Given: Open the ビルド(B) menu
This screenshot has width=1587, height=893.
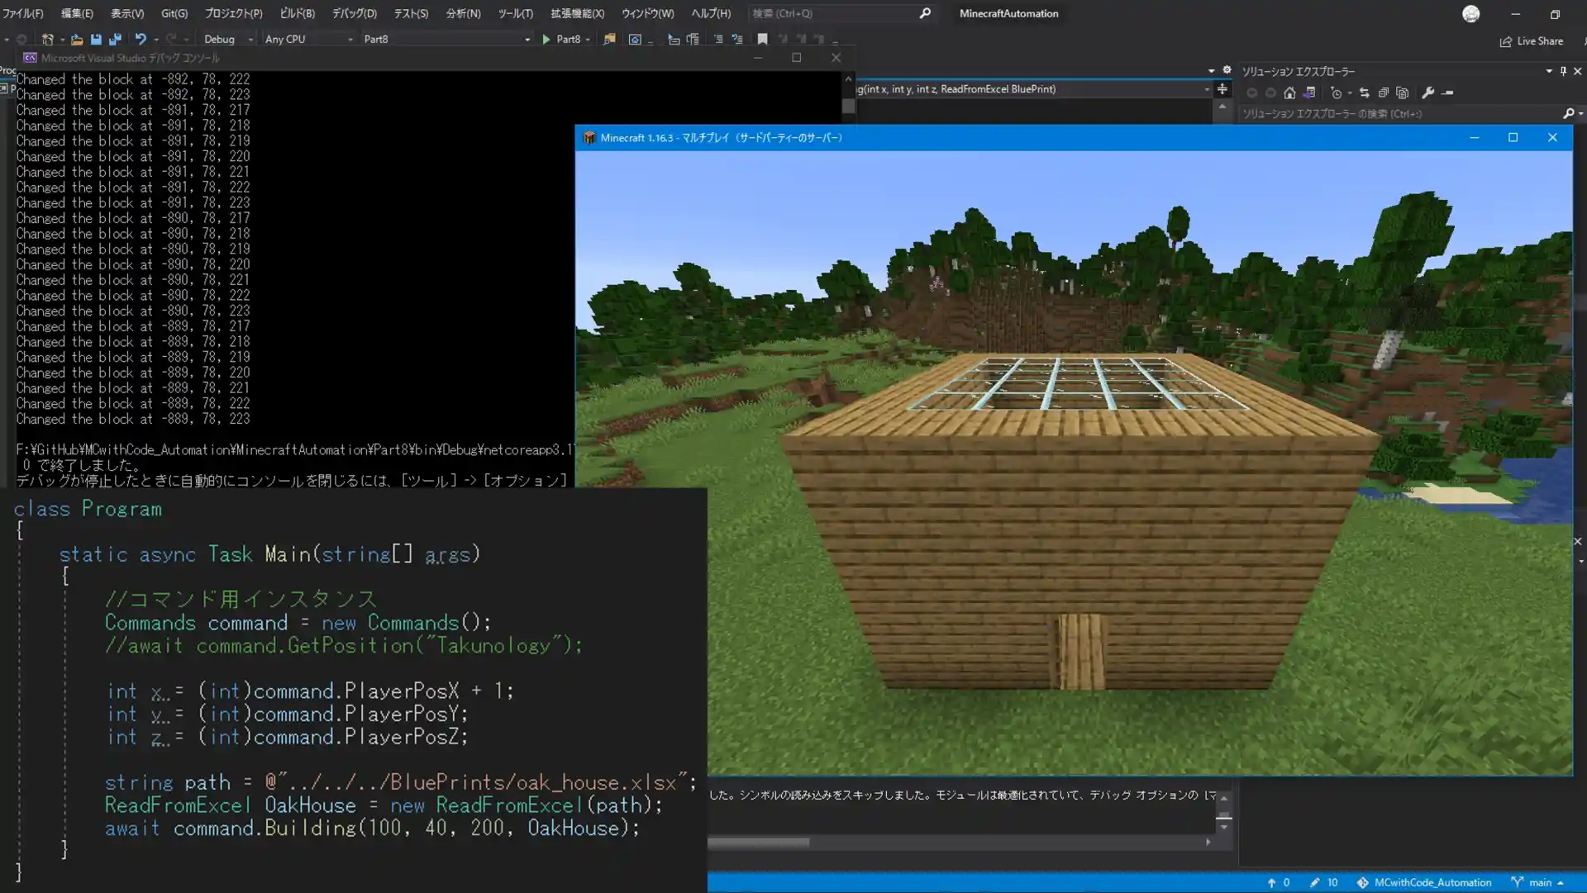Looking at the screenshot, I should point(297,13).
